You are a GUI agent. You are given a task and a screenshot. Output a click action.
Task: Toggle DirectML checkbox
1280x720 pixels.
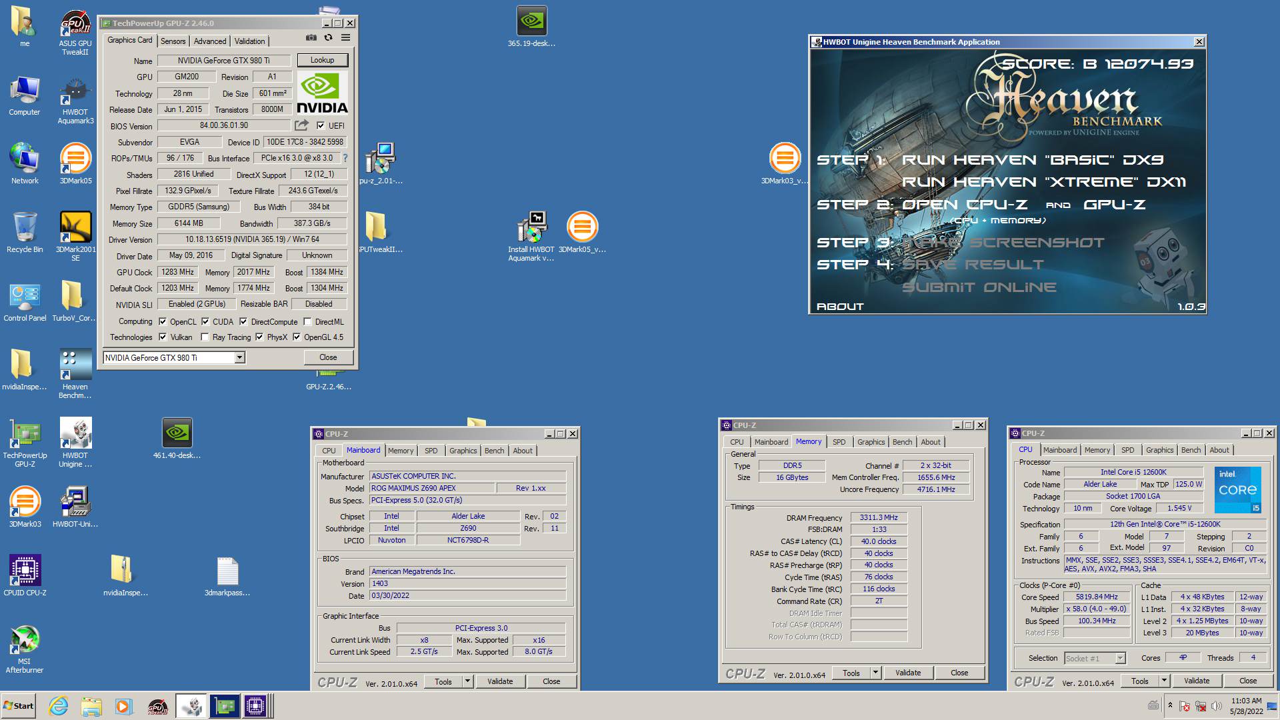308,321
